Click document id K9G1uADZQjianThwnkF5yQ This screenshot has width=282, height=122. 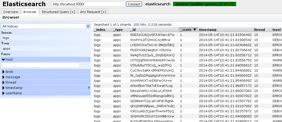[x=152, y=111]
